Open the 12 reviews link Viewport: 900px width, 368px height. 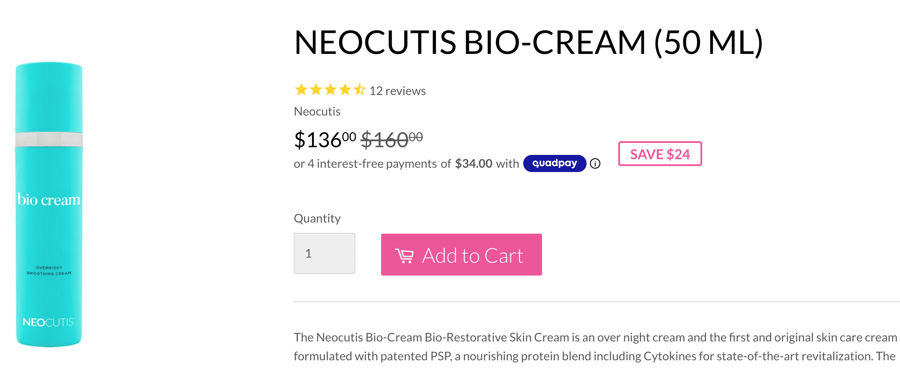tap(397, 91)
